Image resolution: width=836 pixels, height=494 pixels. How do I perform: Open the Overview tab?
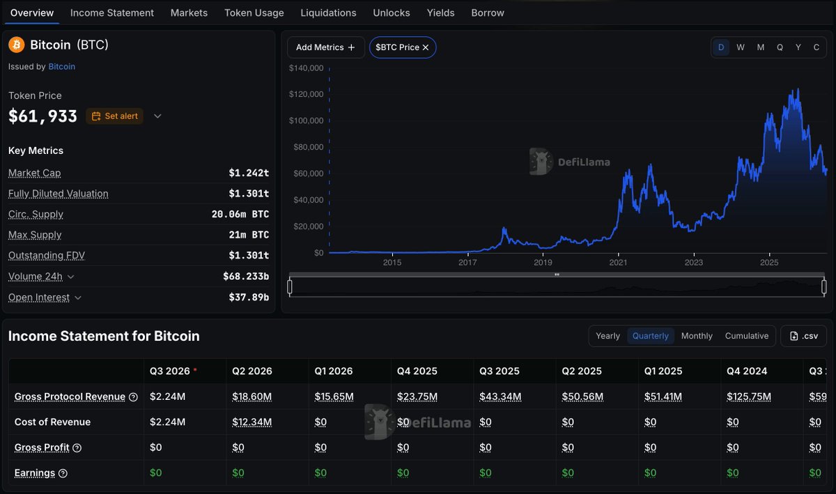[x=32, y=13]
